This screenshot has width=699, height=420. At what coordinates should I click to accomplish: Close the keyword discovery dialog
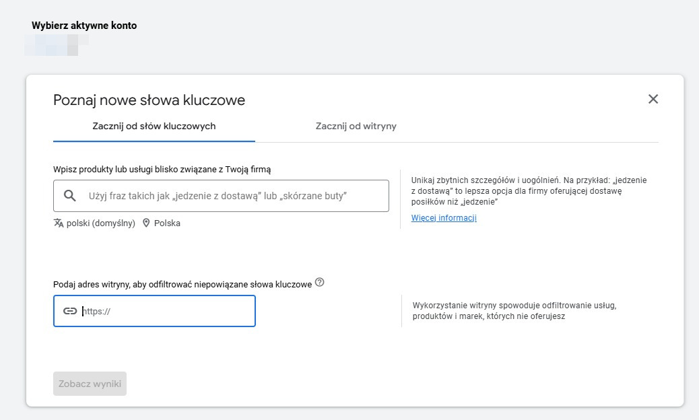653,100
